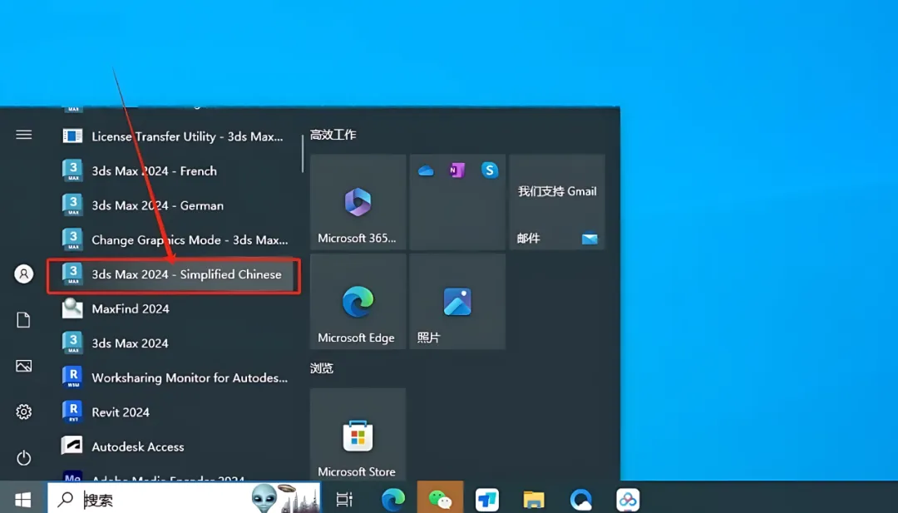Image resolution: width=898 pixels, height=513 pixels.
Task: Open the Mail (邮件) tile
Action: [x=556, y=201]
